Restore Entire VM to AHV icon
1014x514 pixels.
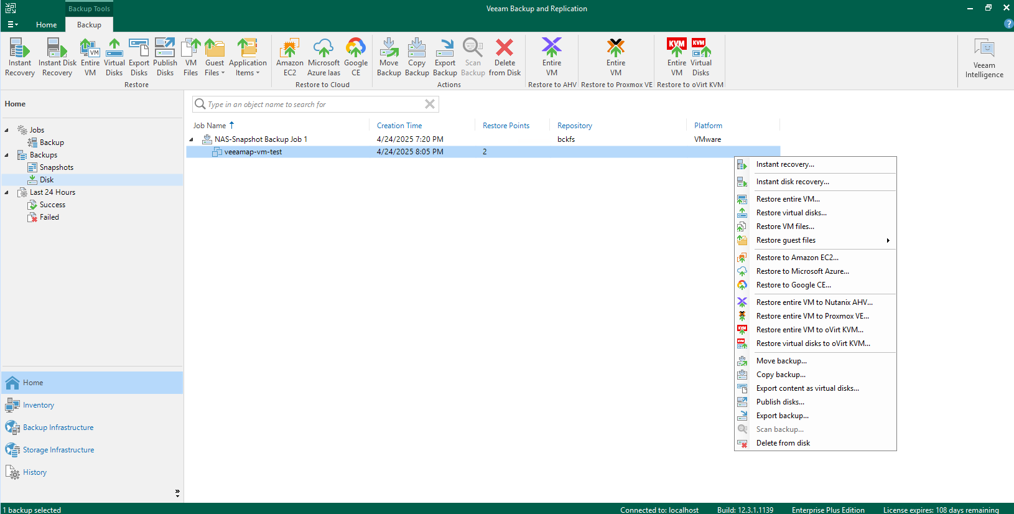552,57
